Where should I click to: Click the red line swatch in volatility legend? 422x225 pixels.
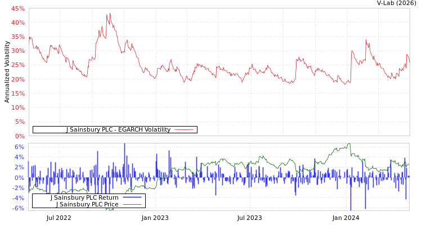(184, 129)
